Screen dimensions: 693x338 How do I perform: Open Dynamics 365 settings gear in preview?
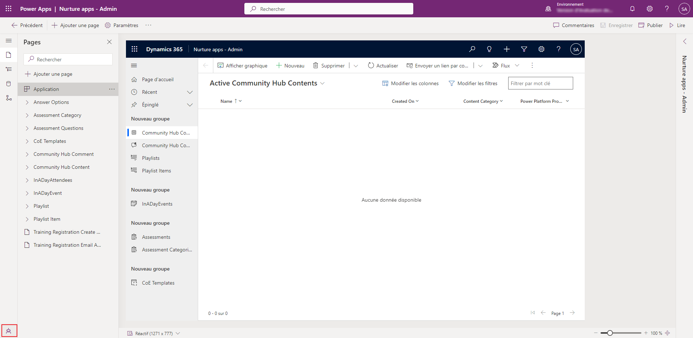541,49
